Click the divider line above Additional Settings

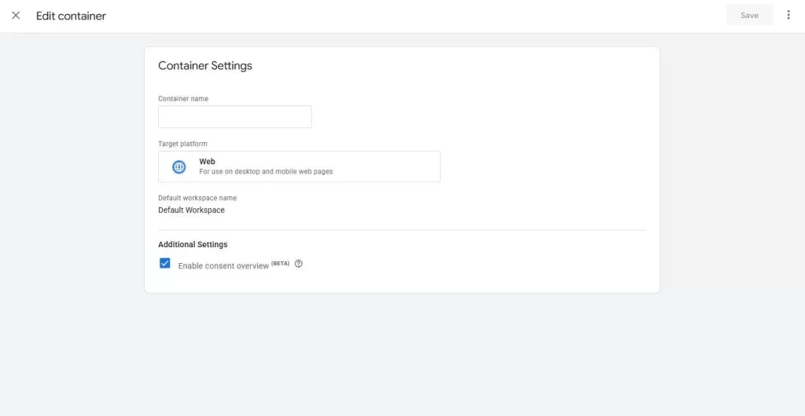click(401, 230)
